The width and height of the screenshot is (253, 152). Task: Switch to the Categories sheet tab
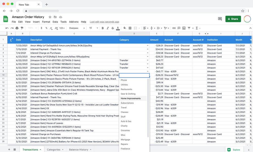pos(54,149)
